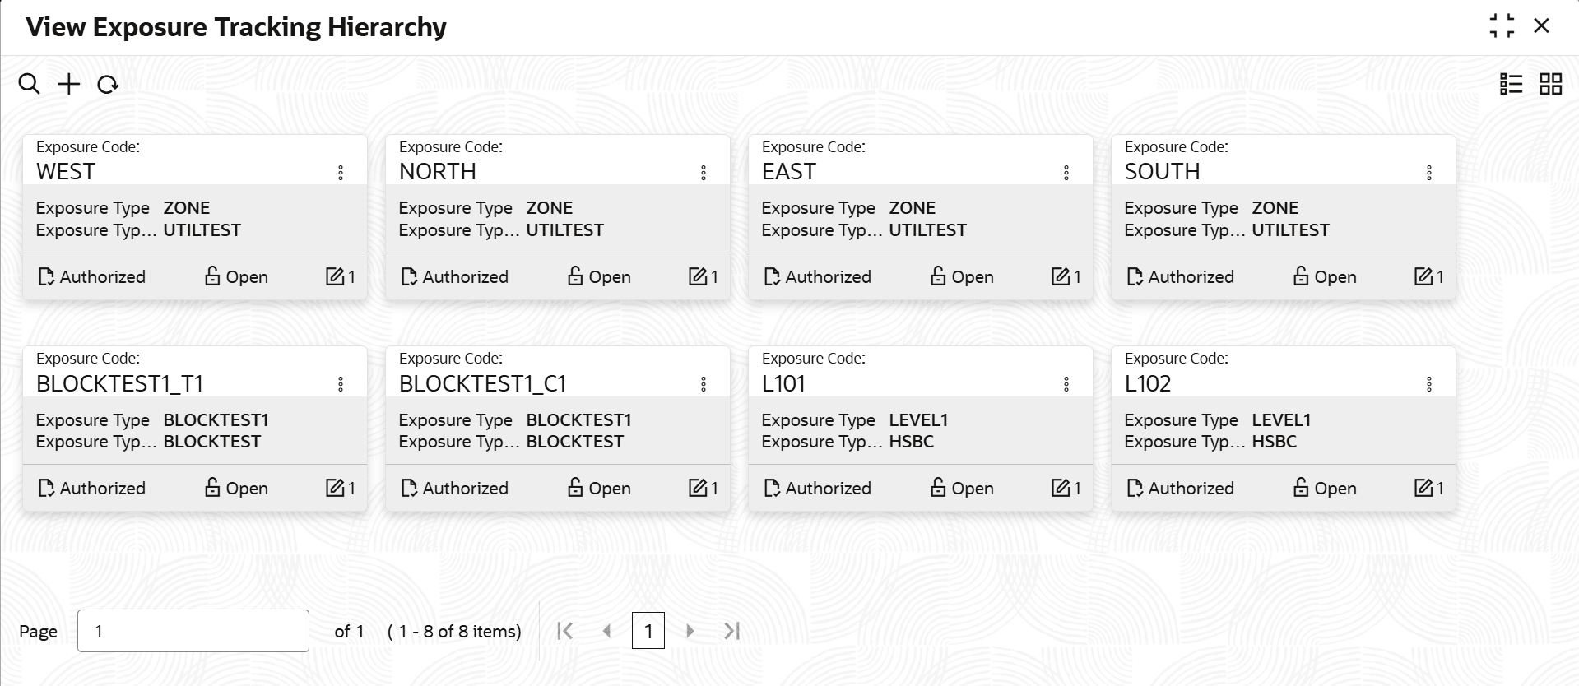Screen dimensions: 1579x686
Task: Switch to list view
Action: pyautogui.click(x=1512, y=83)
